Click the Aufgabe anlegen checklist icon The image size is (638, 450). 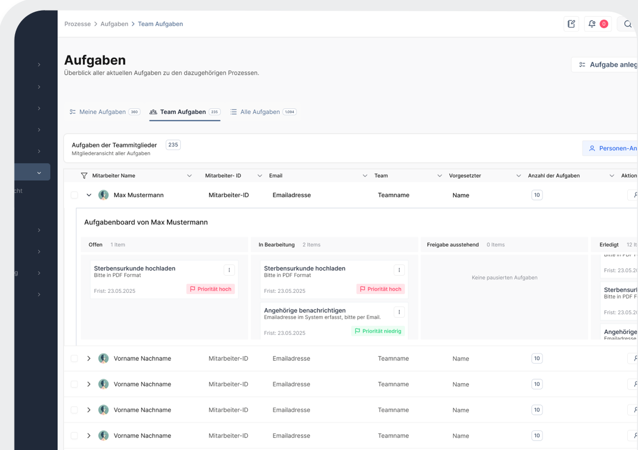(x=582, y=65)
